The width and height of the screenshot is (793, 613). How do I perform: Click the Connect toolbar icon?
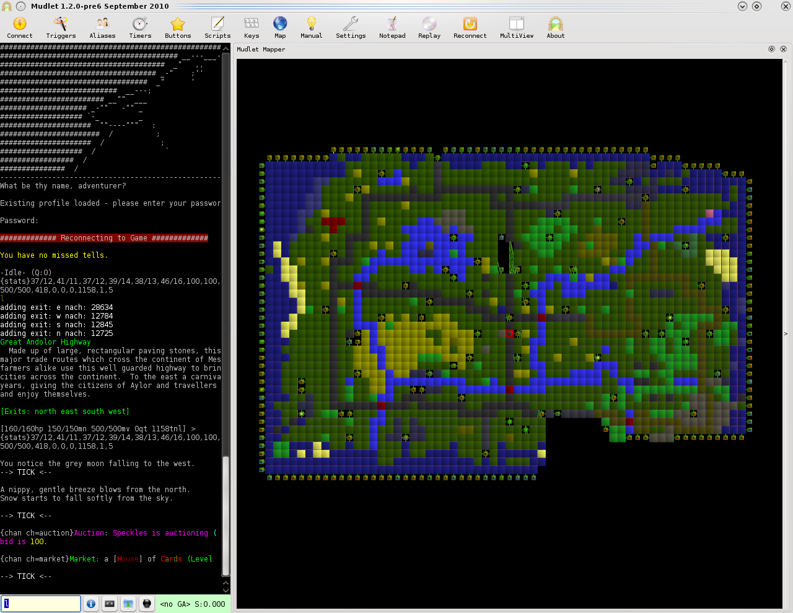[20, 28]
